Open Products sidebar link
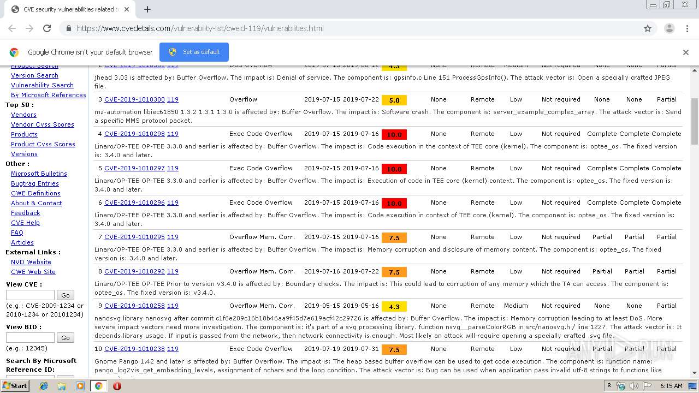This screenshot has height=393, width=699. (24, 134)
